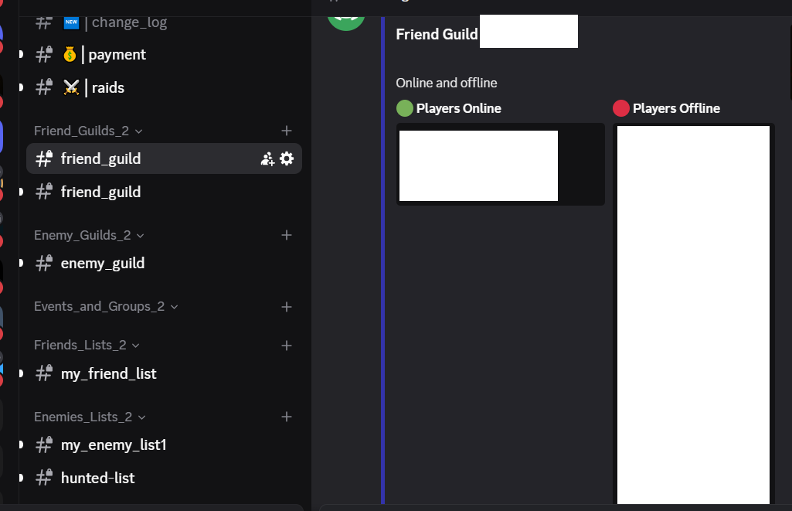
Task: Add channel to Friend_Guilds_2 category
Action: [x=287, y=131]
